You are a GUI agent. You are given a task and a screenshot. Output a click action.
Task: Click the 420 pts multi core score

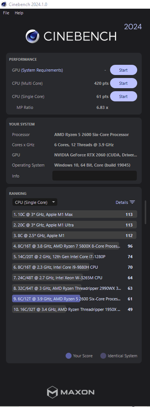pos(101,83)
